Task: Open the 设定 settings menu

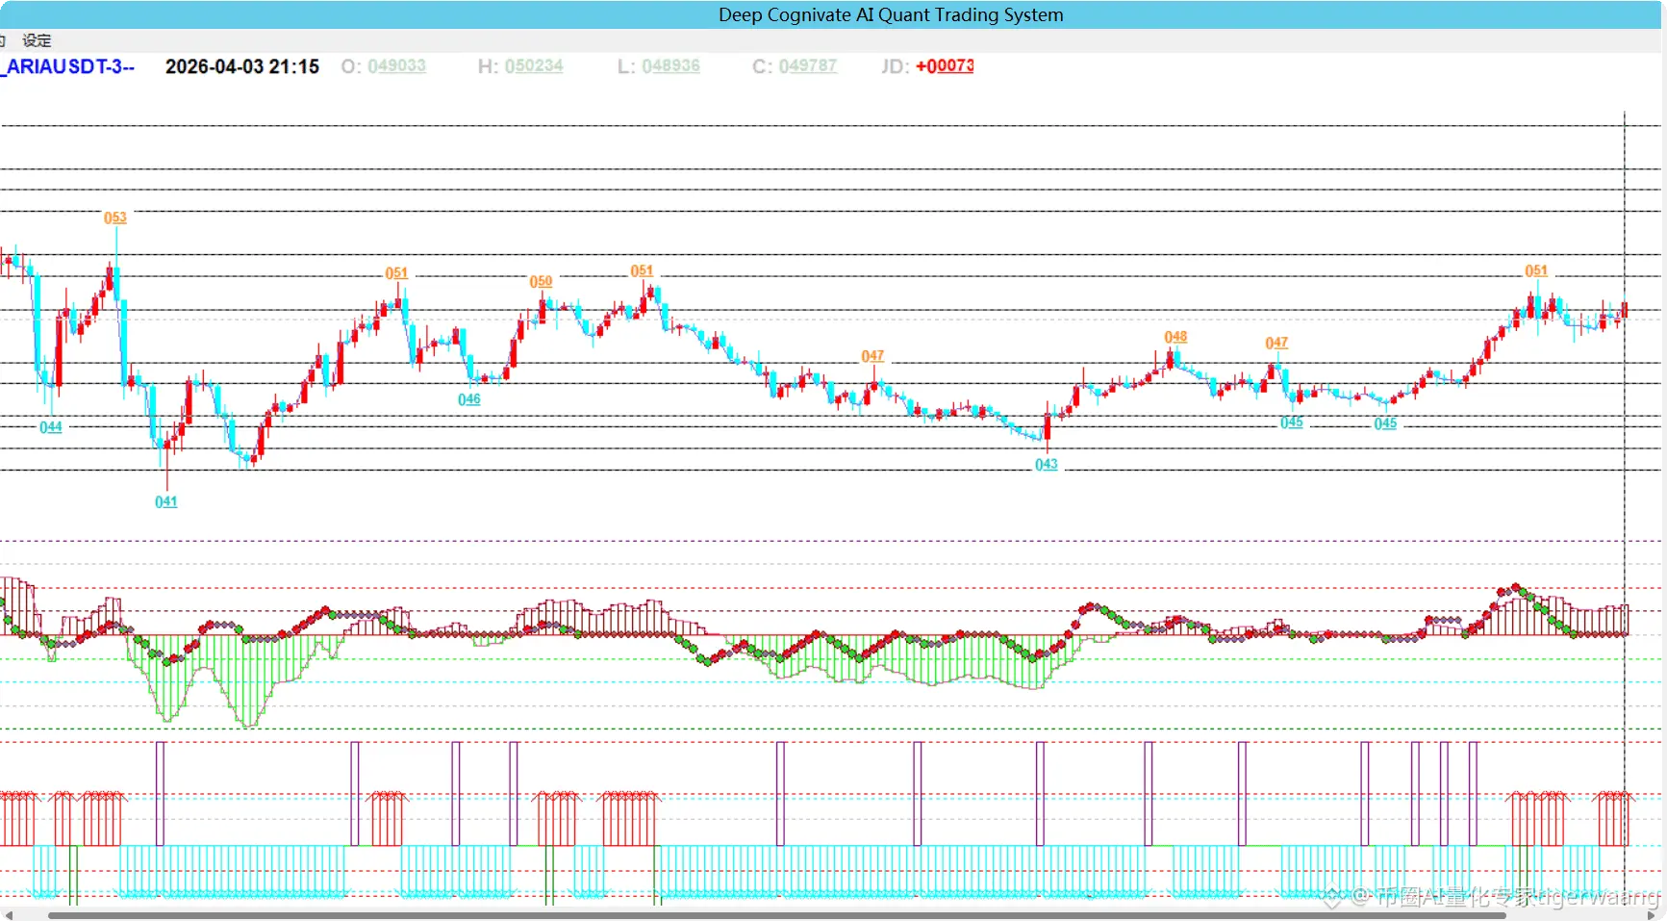Action: tap(37, 40)
